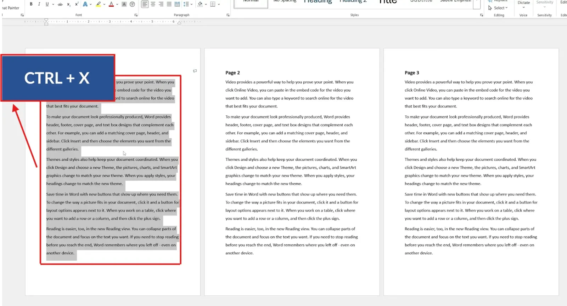
Task: Click the comment icon beside page one
Action: point(195,71)
